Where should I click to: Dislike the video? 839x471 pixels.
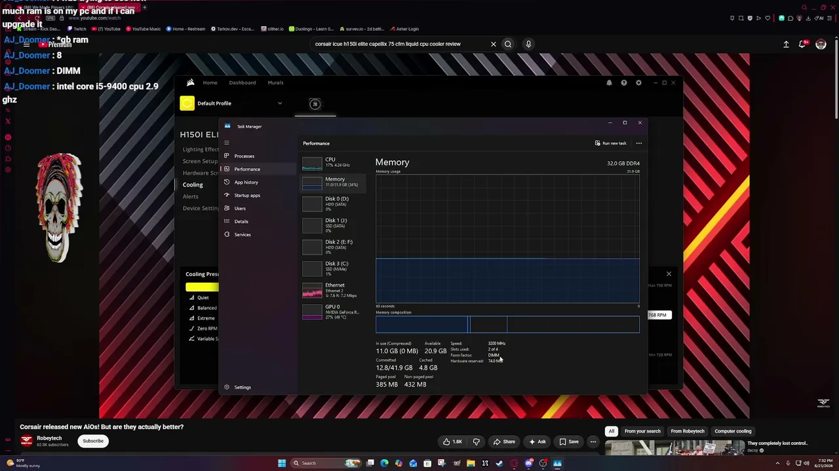tap(477, 442)
